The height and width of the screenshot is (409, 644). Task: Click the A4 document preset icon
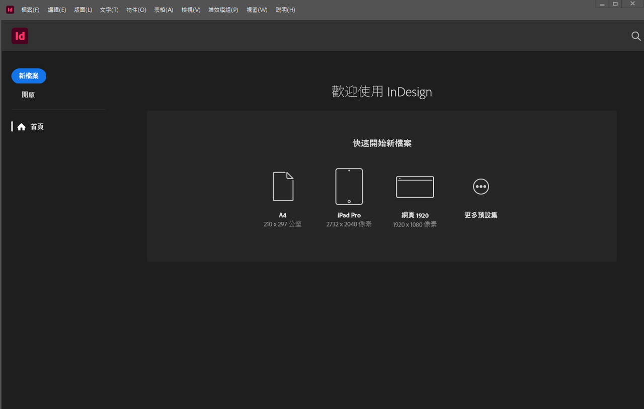[283, 187]
